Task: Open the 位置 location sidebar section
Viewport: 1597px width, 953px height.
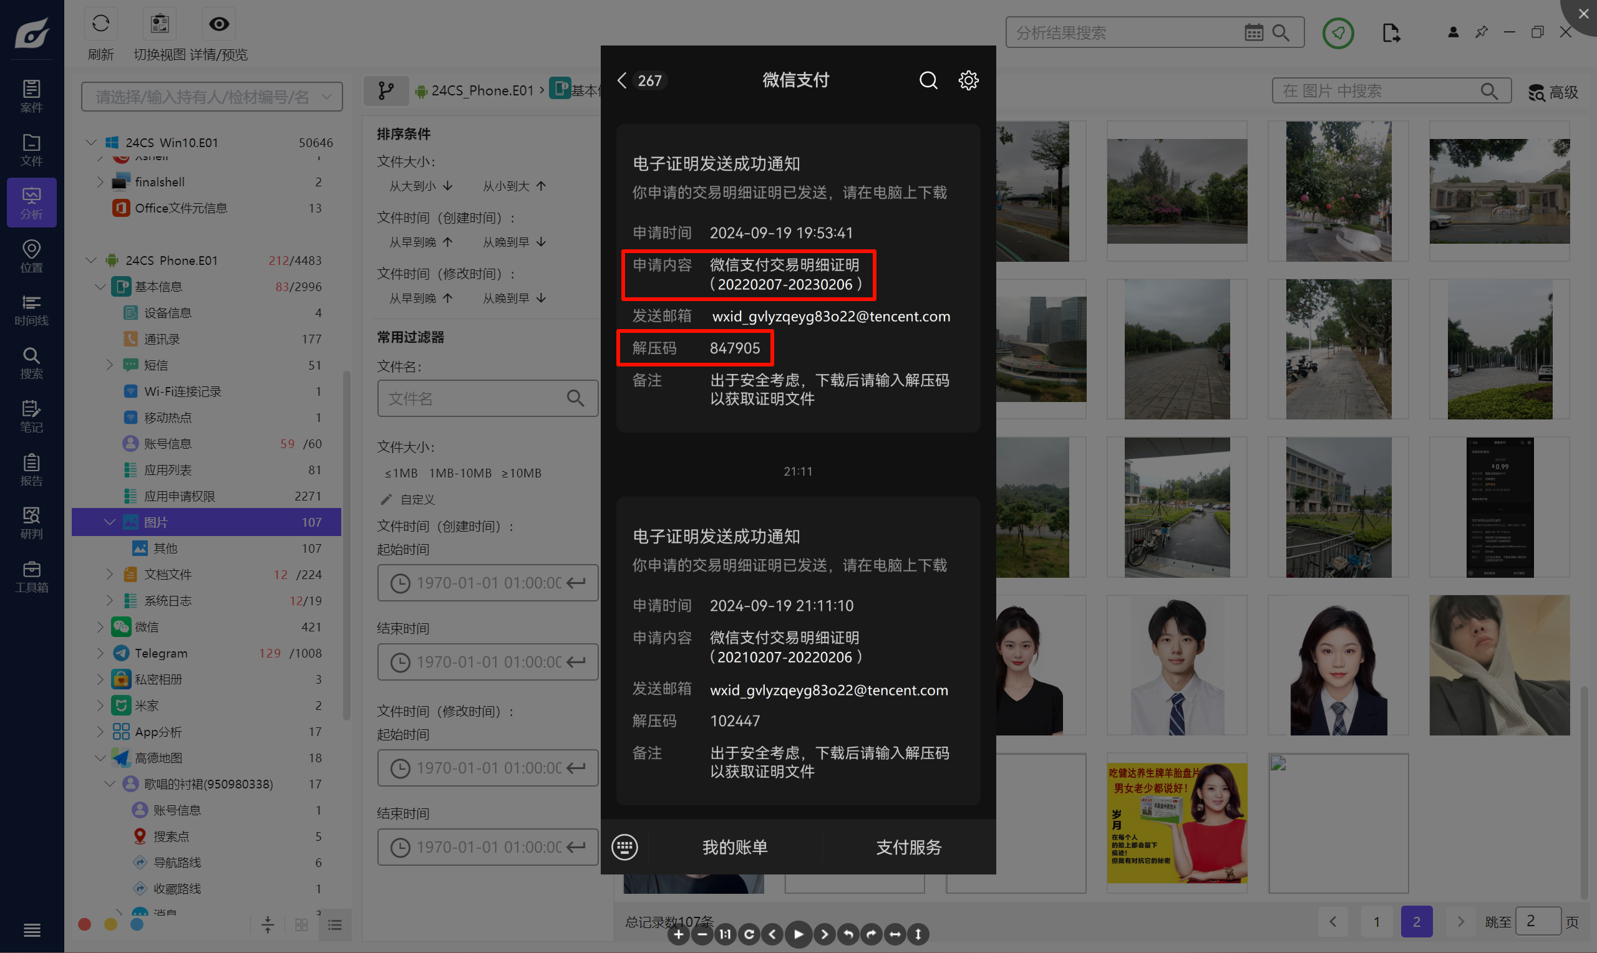Action: click(x=31, y=256)
